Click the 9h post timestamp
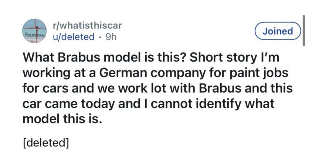Viewport: 329px width, 165px height. pyautogui.click(x=111, y=37)
